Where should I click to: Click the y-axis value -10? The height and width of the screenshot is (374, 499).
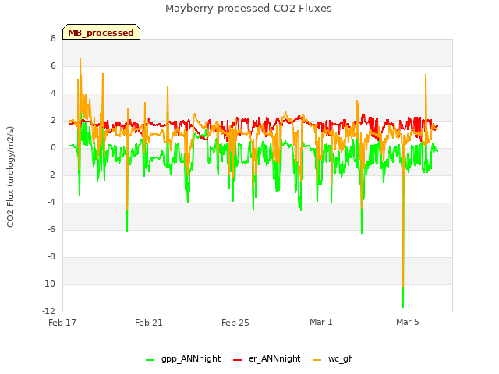tap(48, 284)
